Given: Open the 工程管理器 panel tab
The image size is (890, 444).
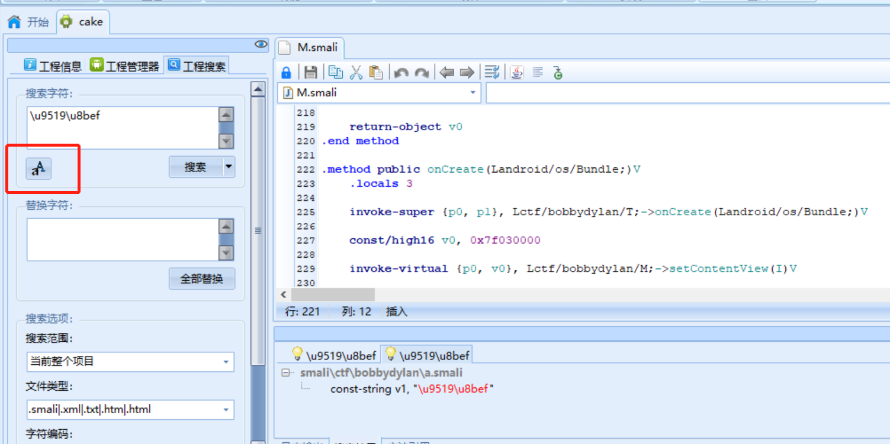Looking at the screenshot, I should [125, 66].
